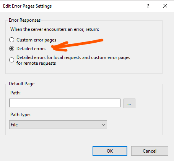Confirm the settings with OK
Image resolution: width=174 pixels, height=161 pixels.
[x=110, y=151]
